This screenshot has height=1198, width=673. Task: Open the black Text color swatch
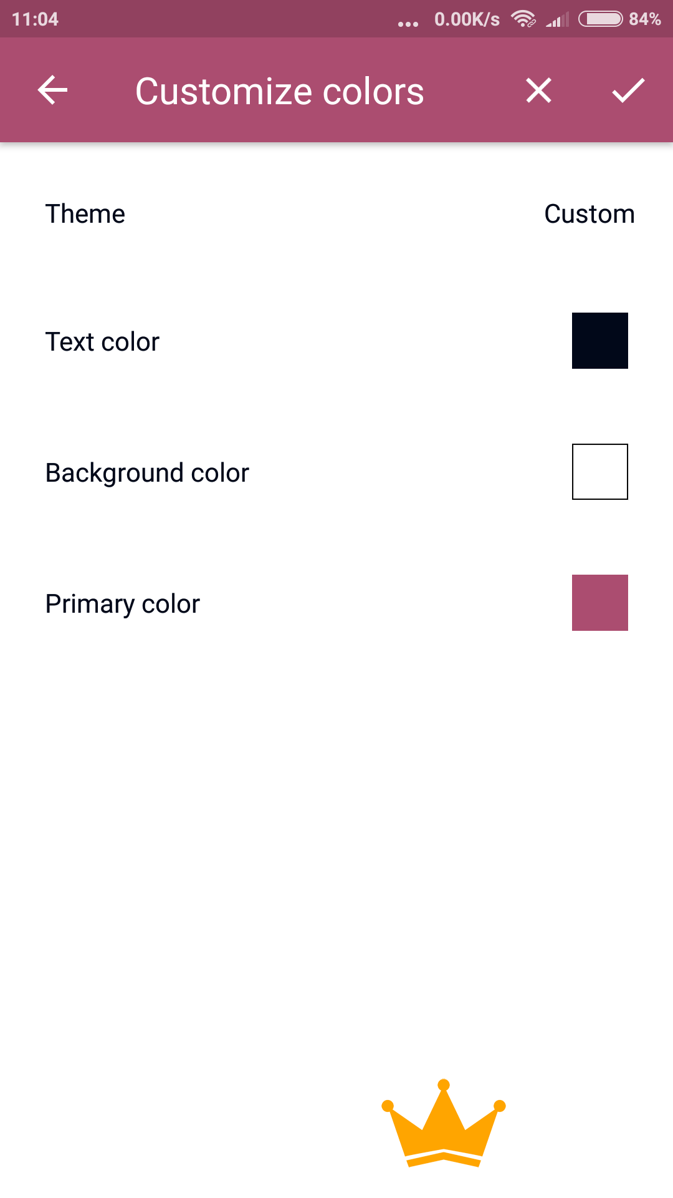(599, 341)
